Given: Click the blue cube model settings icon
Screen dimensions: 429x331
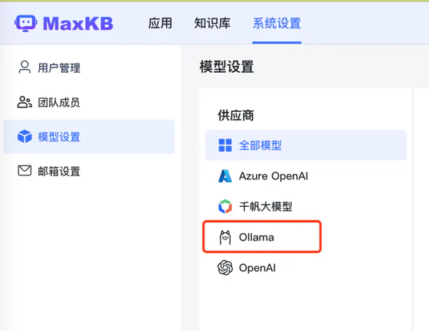Looking at the screenshot, I should [x=25, y=136].
